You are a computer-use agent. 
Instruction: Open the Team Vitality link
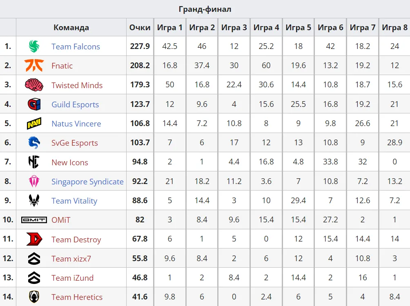(74, 201)
